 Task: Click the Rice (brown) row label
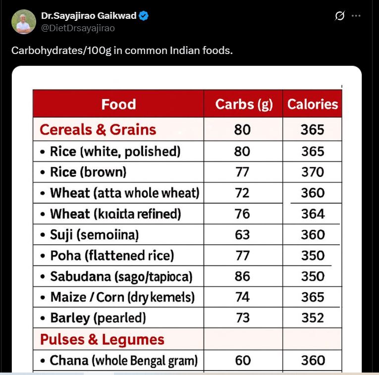[88, 172]
